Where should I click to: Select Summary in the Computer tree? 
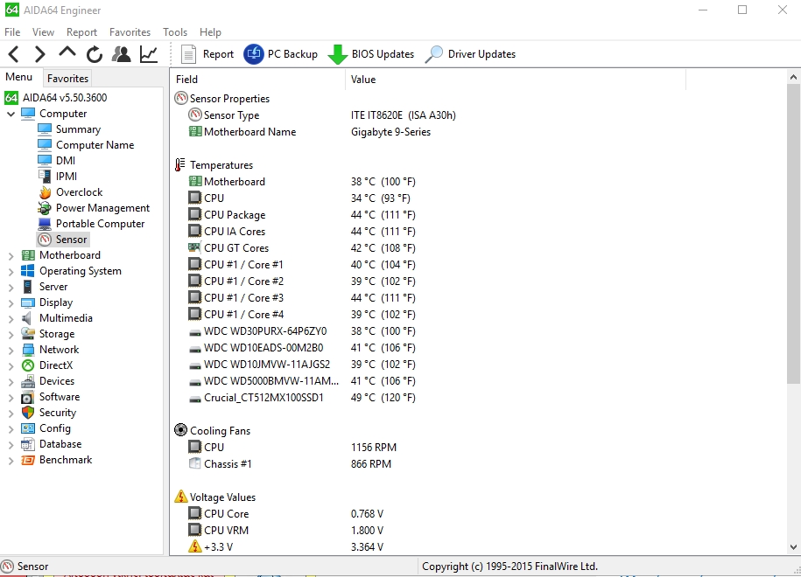point(78,129)
